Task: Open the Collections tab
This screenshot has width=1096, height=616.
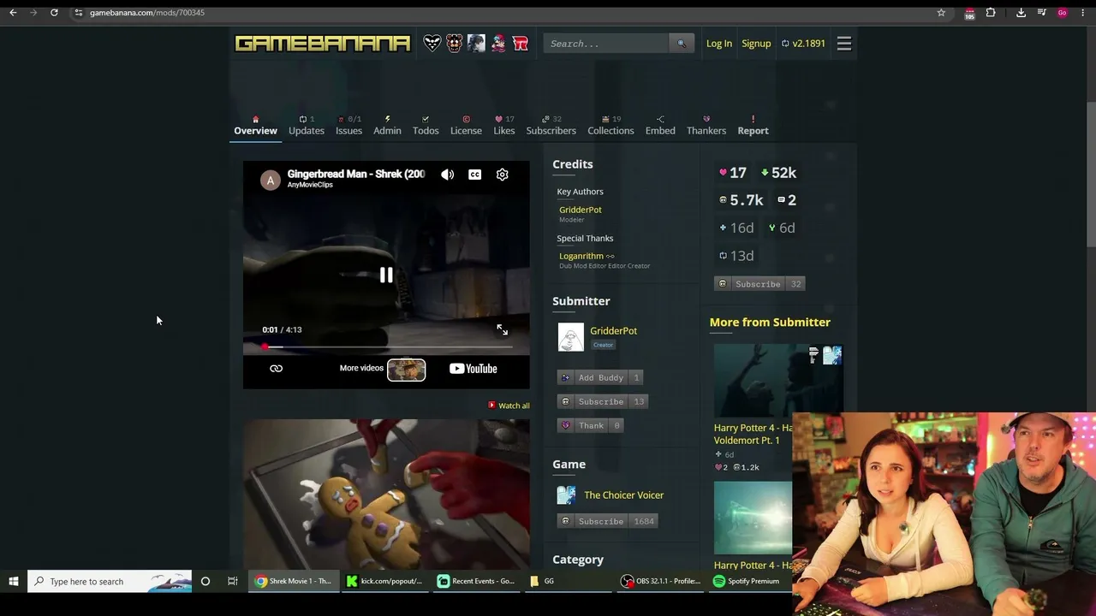Action: pyautogui.click(x=611, y=126)
